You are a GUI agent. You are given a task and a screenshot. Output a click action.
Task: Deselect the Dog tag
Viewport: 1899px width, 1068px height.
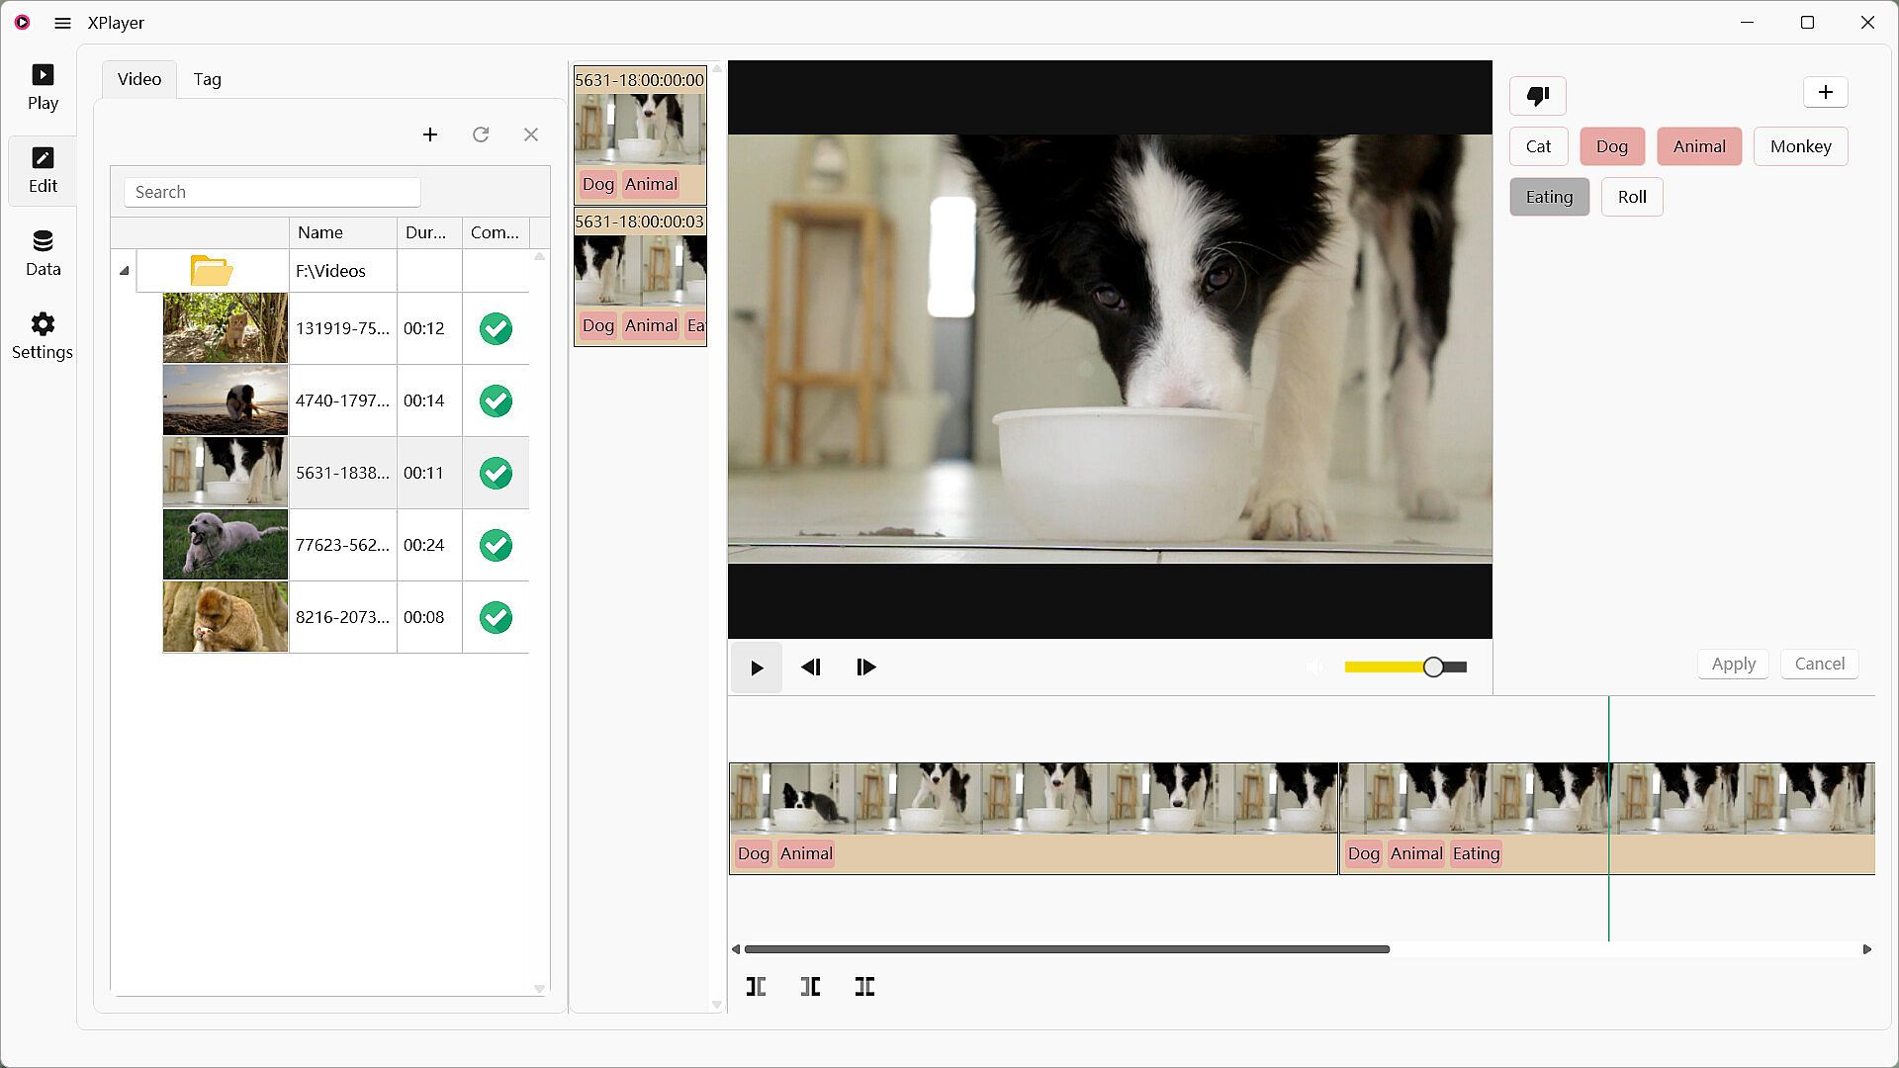coord(1611,146)
